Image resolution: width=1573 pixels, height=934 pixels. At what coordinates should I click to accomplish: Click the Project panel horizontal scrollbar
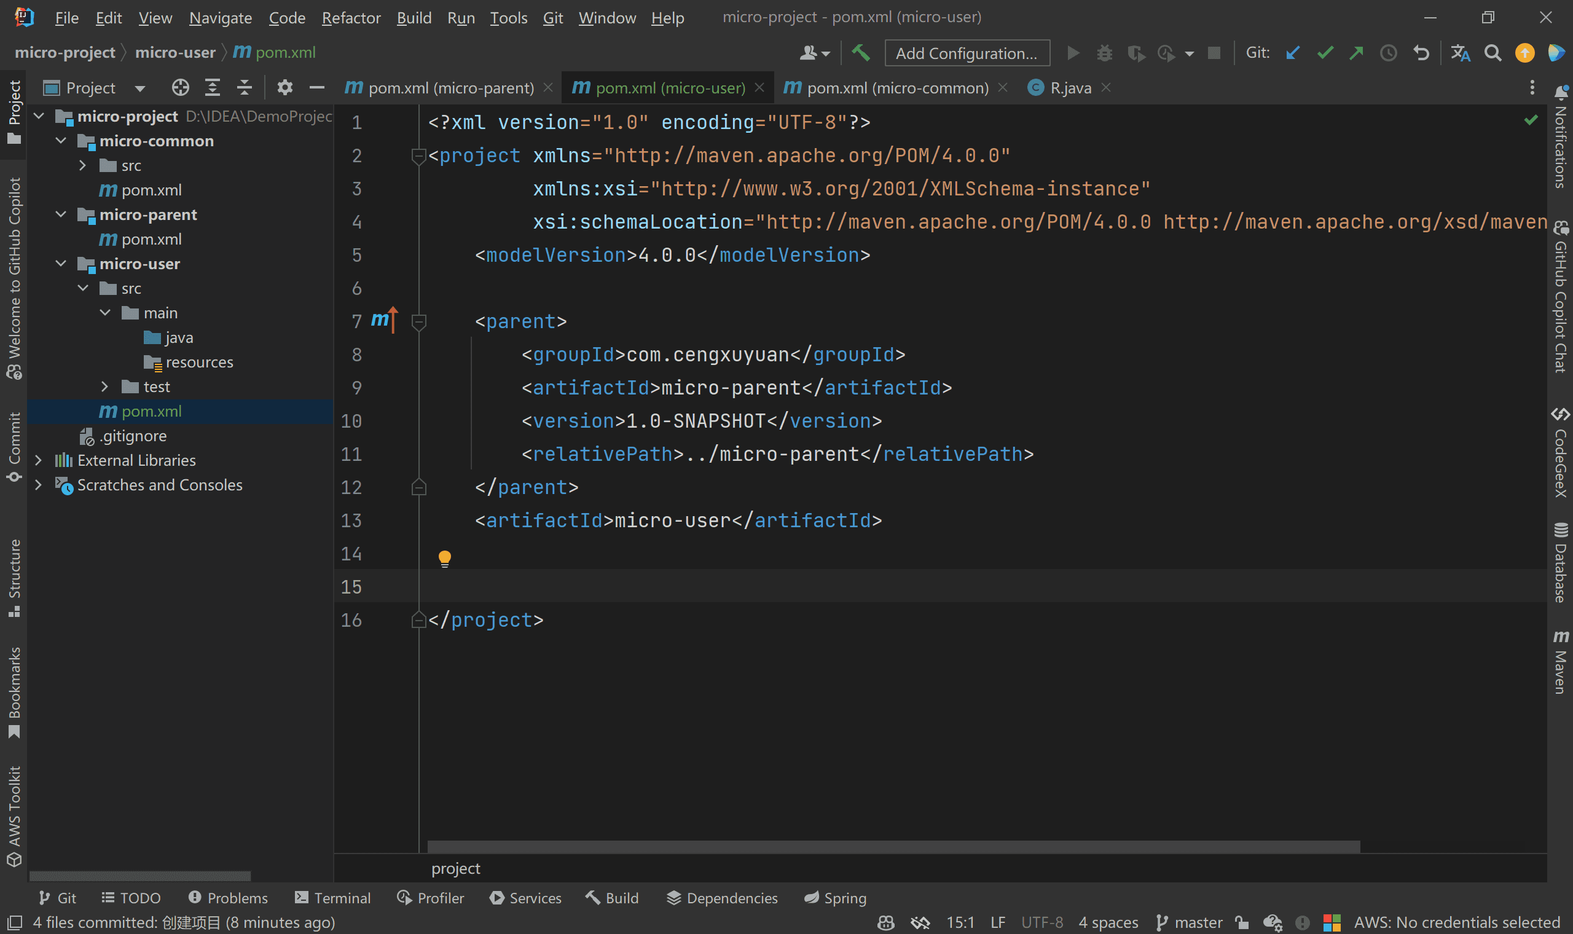[x=139, y=876]
